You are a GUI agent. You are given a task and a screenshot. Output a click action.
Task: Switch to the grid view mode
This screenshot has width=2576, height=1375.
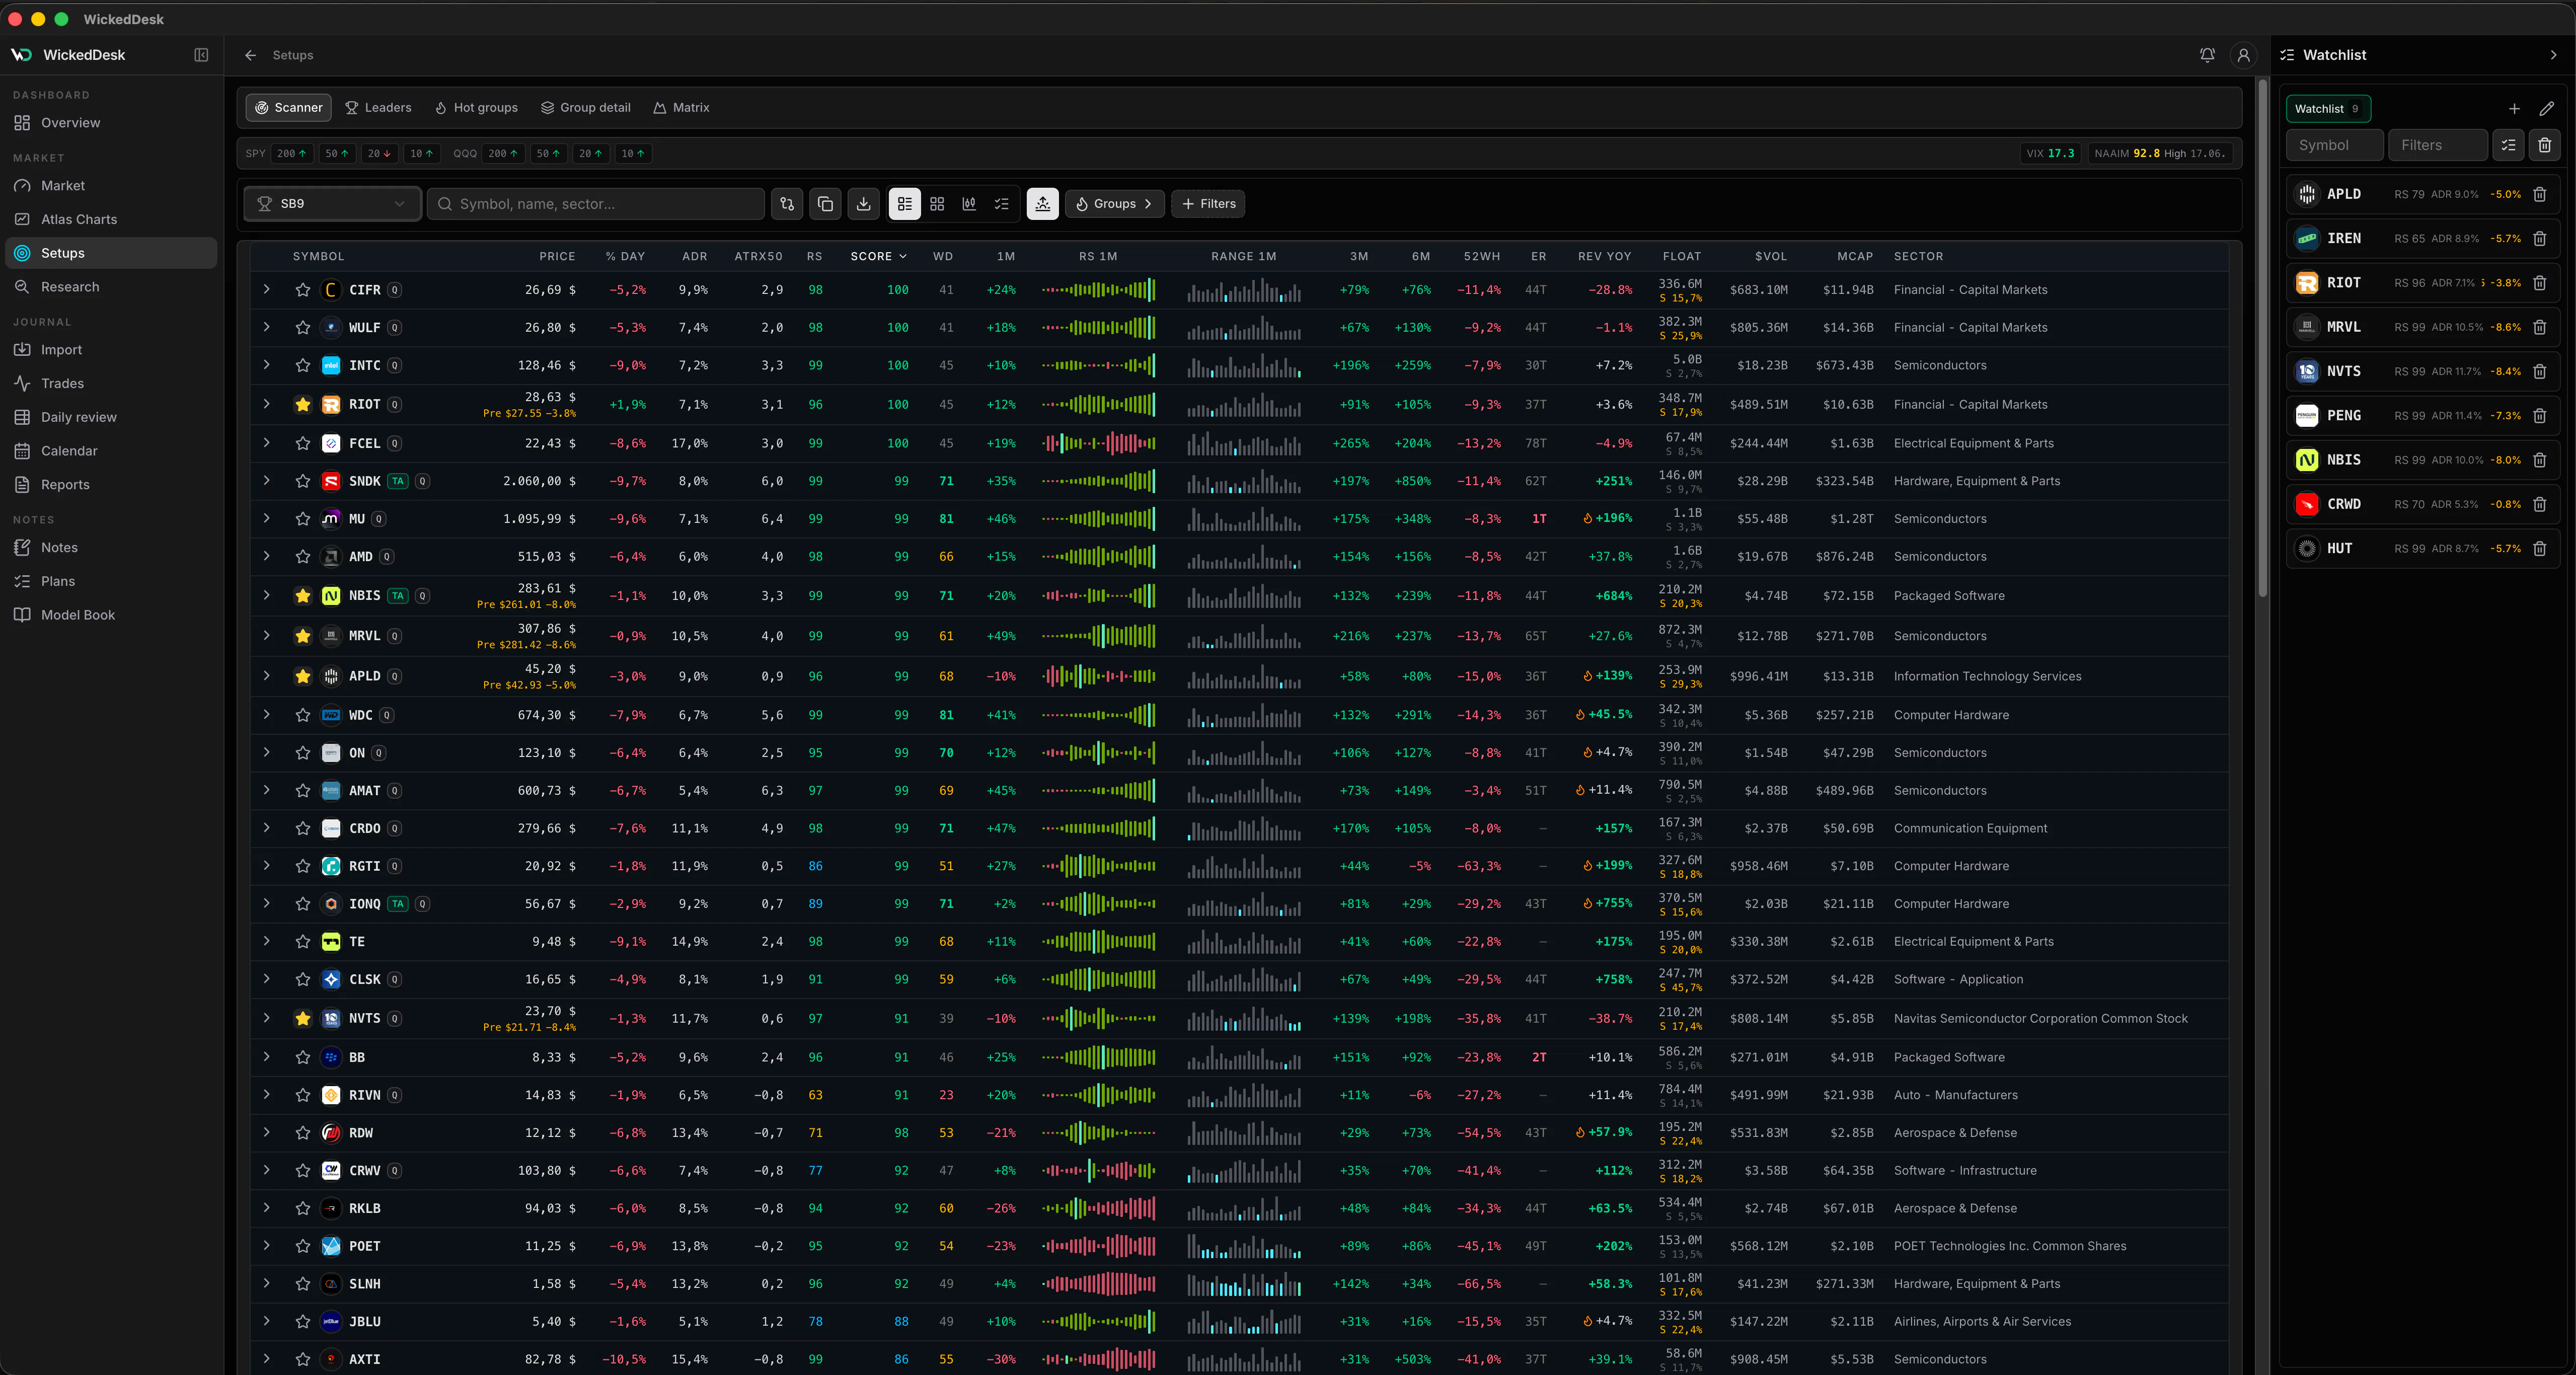pyautogui.click(x=937, y=204)
